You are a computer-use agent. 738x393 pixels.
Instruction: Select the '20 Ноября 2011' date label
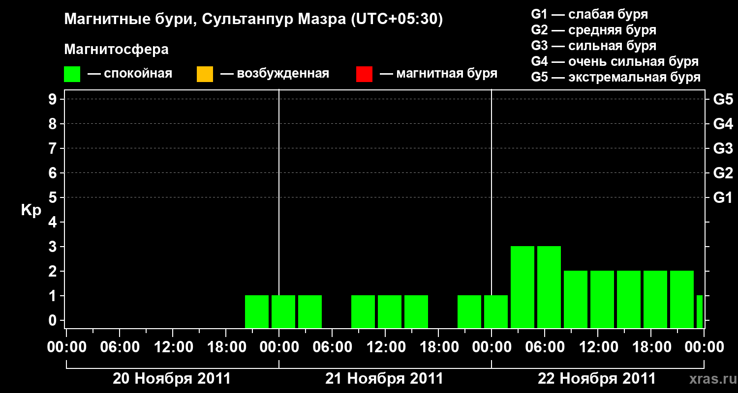[172, 379]
